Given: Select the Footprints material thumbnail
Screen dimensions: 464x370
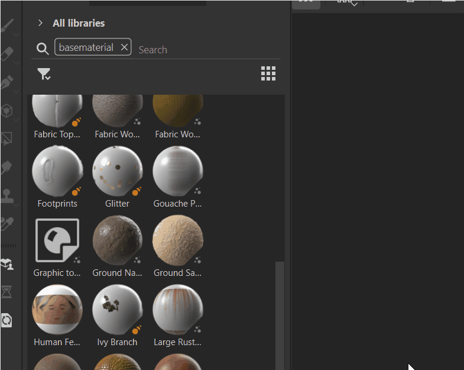Looking at the screenshot, I should [x=57, y=171].
